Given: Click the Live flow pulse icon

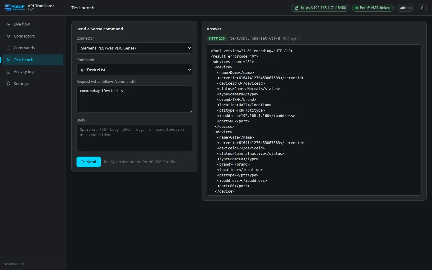Looking at the screenshot, I should pos(8,24).
